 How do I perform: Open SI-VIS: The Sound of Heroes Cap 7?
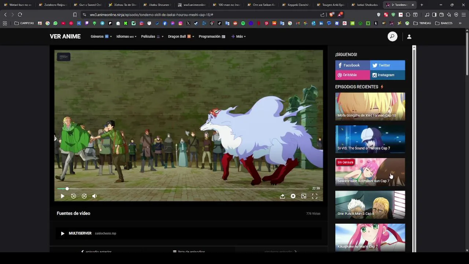click(x=370, y=139)
